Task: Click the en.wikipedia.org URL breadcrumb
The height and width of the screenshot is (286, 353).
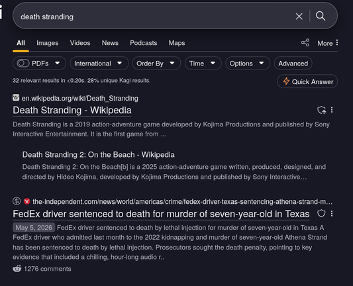Action: (x=80, y=99)
